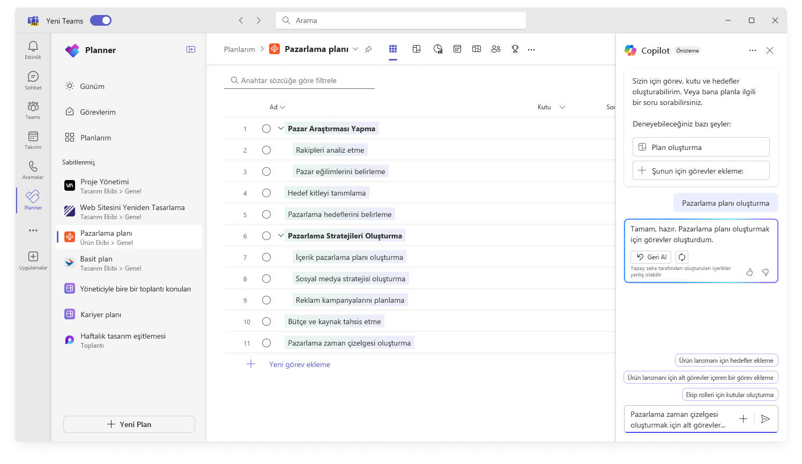Open Takvim calendar in the sidebar

click(33, 140)
